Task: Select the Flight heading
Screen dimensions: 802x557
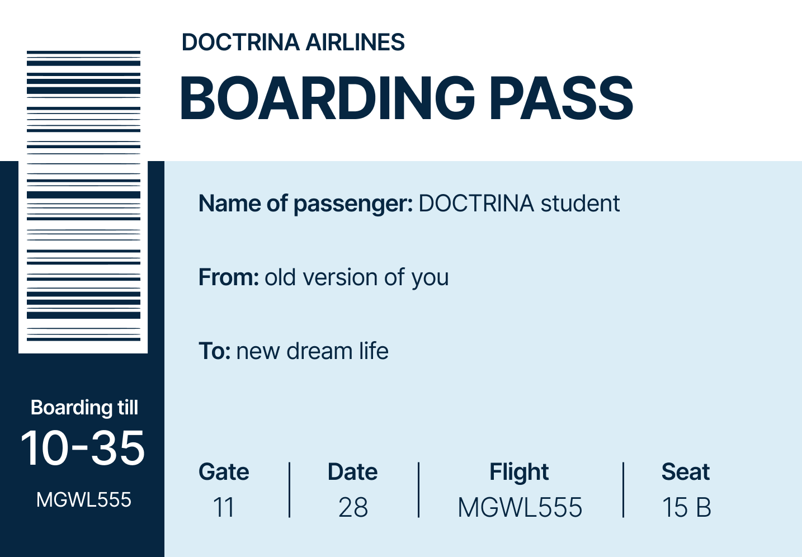Action: pos(519,472)
